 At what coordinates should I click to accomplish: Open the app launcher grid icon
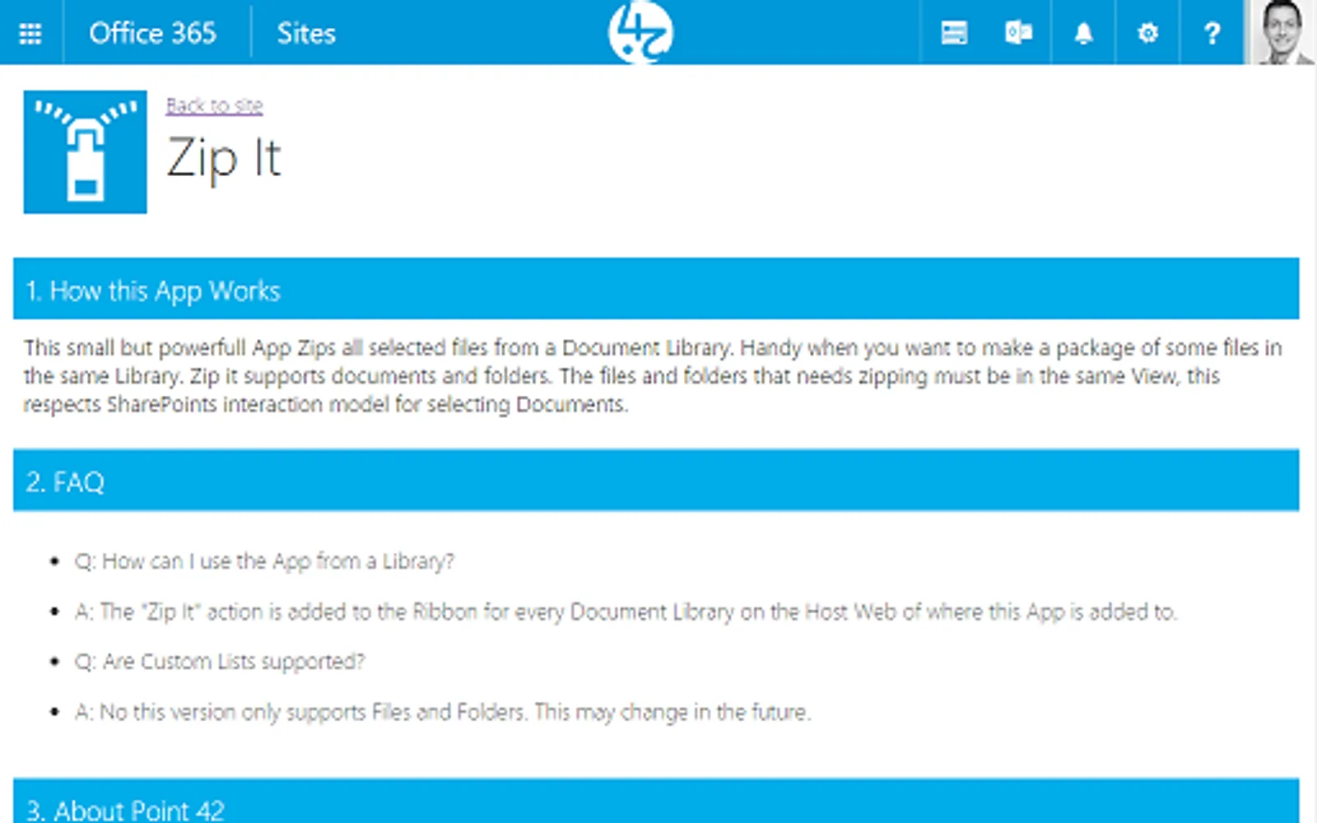coord(30,33)
